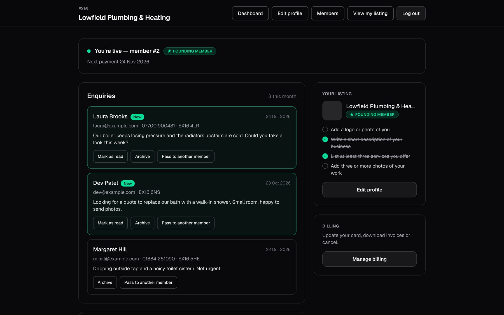Click the green live status dot

[x=89, y=51]
